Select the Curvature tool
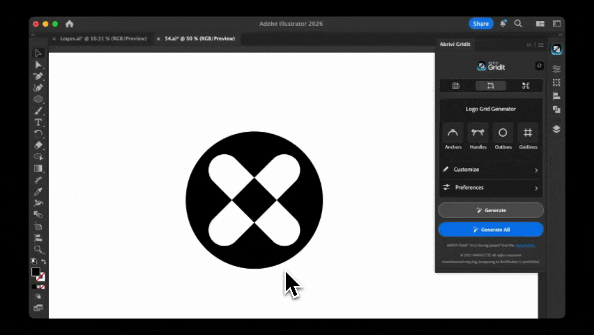The height and width of the screenshot is (335, 594). [38, 88]
